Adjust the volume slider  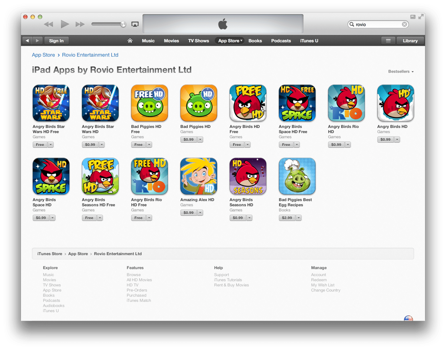pyautogui.click(x=109, y=24)
